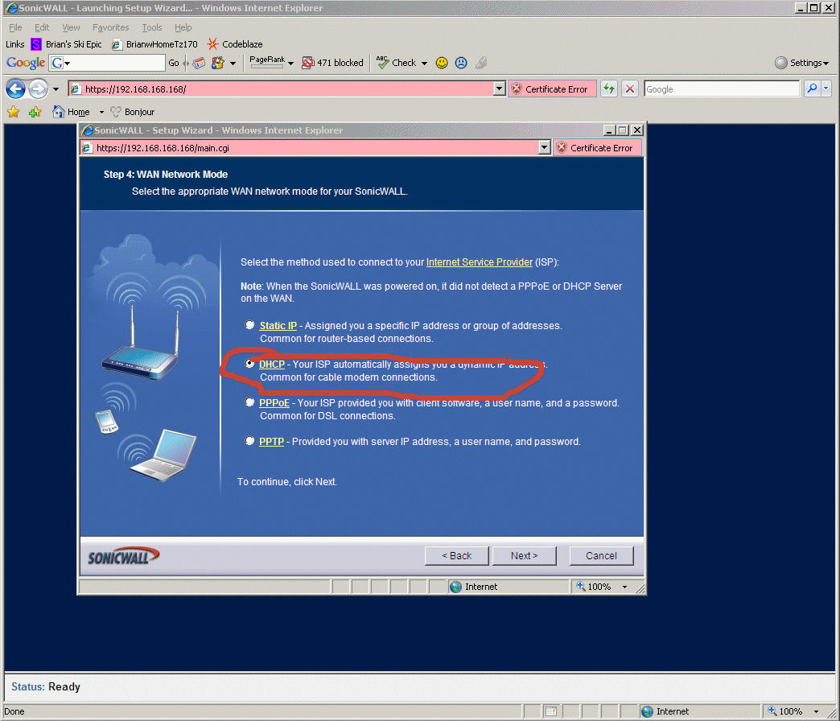Click the Internet zone globe in main status bar
Image resolution: width=840 pixels, height=721 pixels.
(647, 711)
